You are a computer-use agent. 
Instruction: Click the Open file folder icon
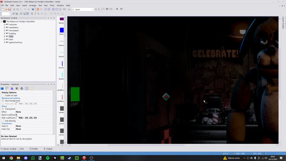tap(6, 9)
